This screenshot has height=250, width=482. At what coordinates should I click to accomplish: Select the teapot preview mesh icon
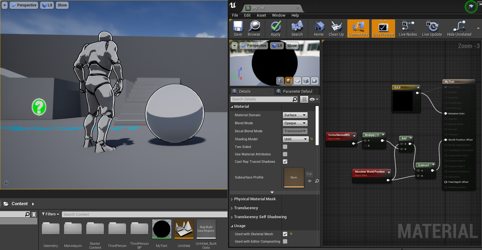tap(315, 81)
